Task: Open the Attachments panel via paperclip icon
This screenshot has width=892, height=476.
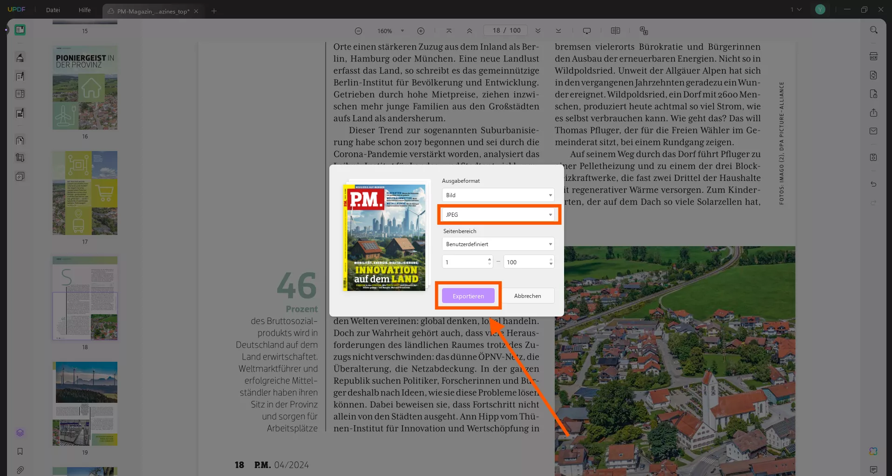Action: click(x=20, y=470)
